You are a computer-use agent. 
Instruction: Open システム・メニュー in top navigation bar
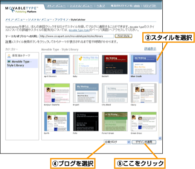pyautogui.click(x=81, y=6)
